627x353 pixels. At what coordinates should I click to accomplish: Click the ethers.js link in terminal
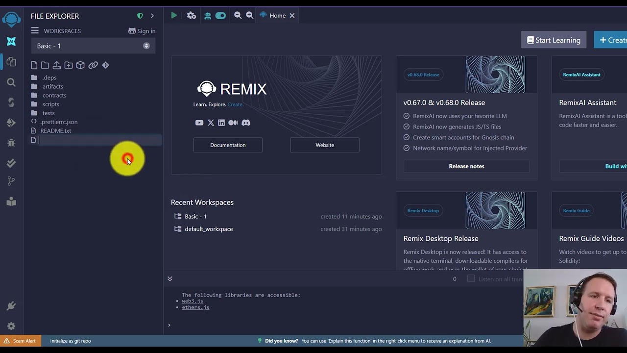pyautogui.click(x=195, y=307)
